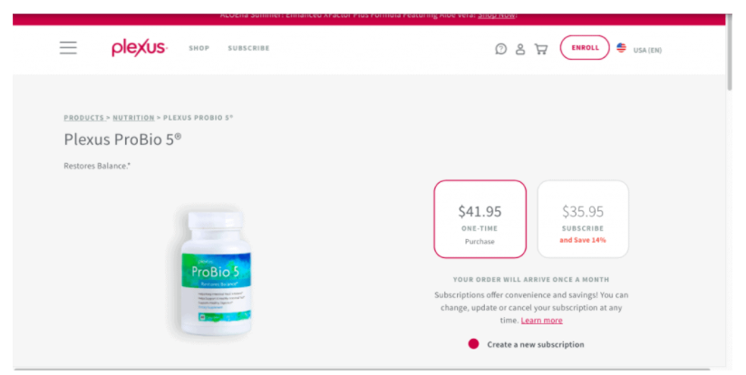
Task: Click the Shop Now banner link
Action: point(496,15)
